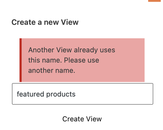163x130 pixels.
Task: Click the orange button at the top corner
Action: point(155,1)
